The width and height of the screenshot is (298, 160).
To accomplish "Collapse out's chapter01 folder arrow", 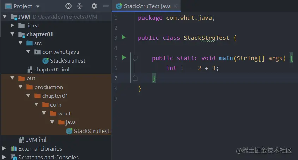I will pyautogui.click(x=28, y=96).
